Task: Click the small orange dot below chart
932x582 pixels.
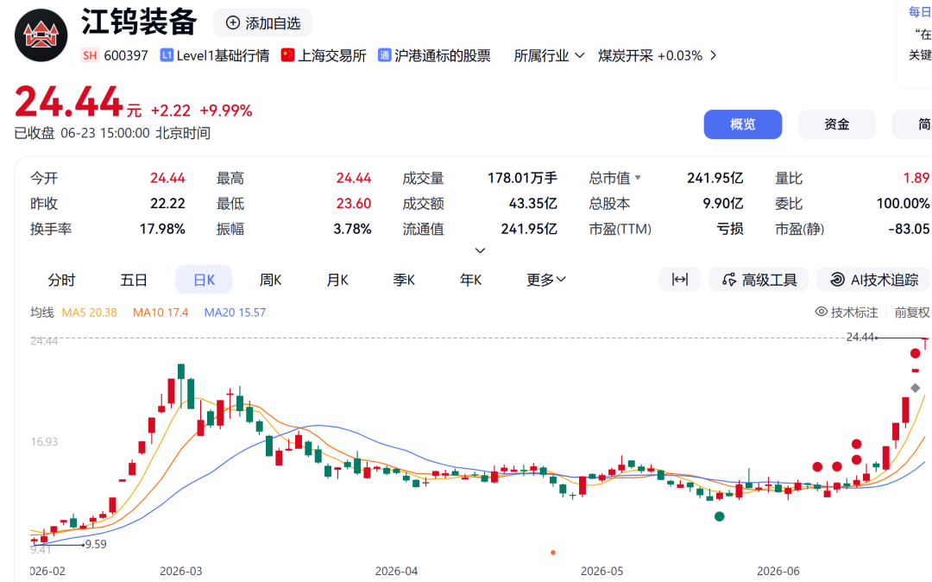Action: 553,553
